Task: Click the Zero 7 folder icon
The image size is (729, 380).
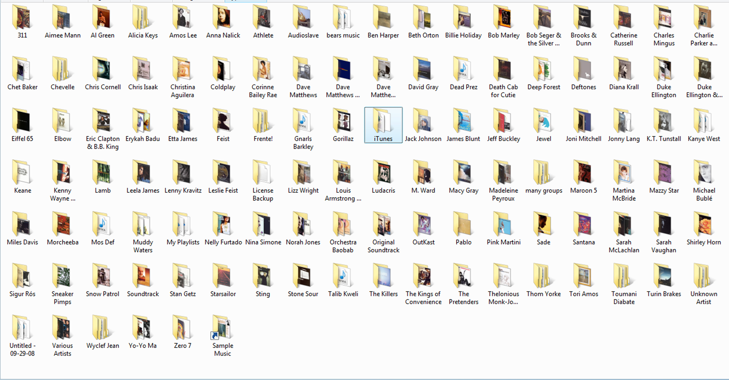Action: click(x=183, y=327)
